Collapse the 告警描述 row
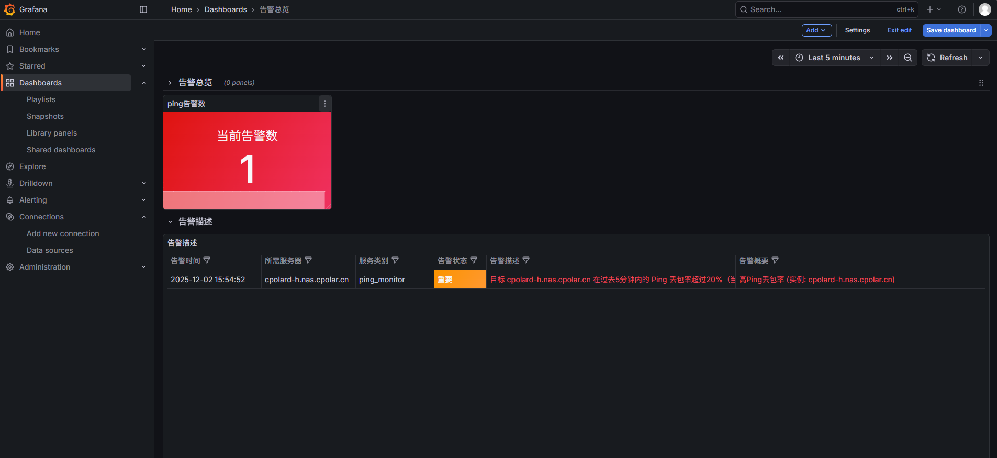 (x=170, y=222)
